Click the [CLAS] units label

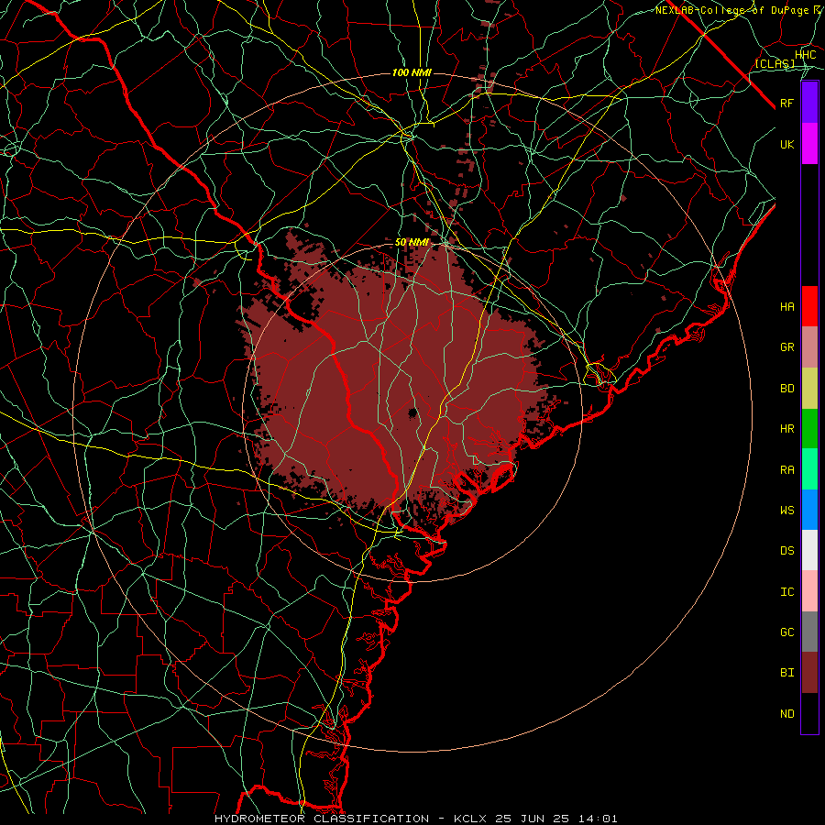[x=775, y=63]
